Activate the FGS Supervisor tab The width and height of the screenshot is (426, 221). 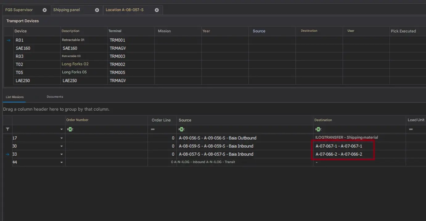click(19, 10)
